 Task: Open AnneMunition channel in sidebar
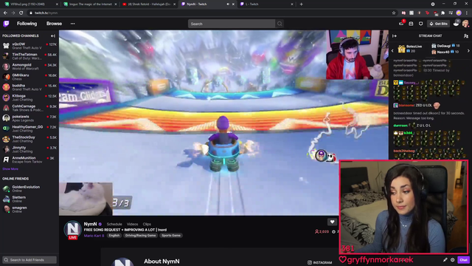[29, 160]
